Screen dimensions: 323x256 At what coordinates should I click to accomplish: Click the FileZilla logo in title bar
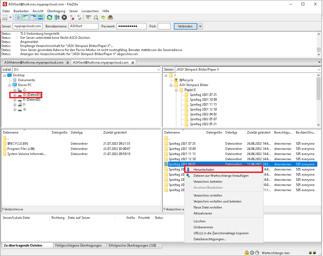point(5,4)
